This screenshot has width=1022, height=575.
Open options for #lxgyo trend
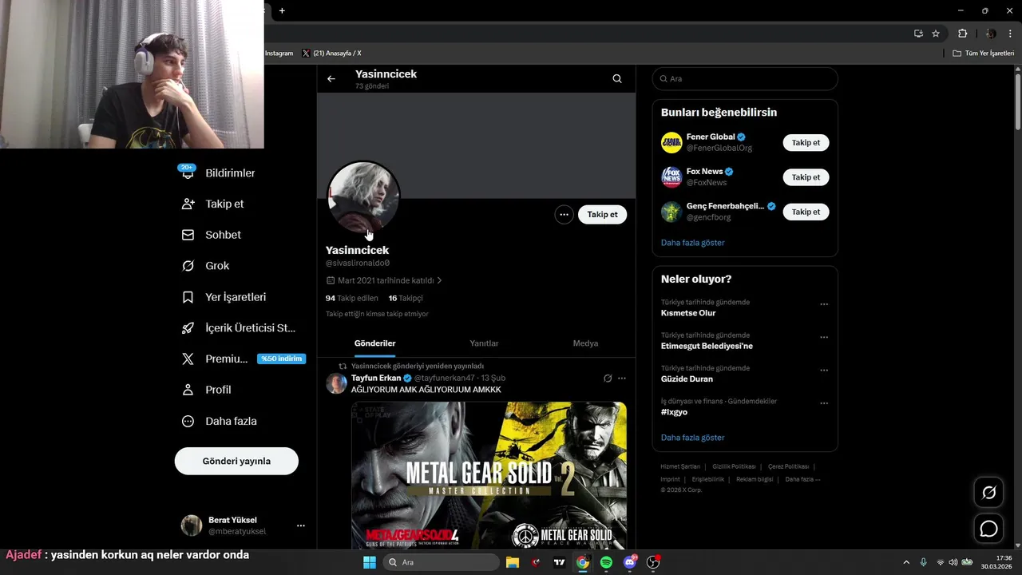point(824,403)
